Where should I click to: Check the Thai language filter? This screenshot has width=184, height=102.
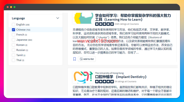[x=13, y=60]
